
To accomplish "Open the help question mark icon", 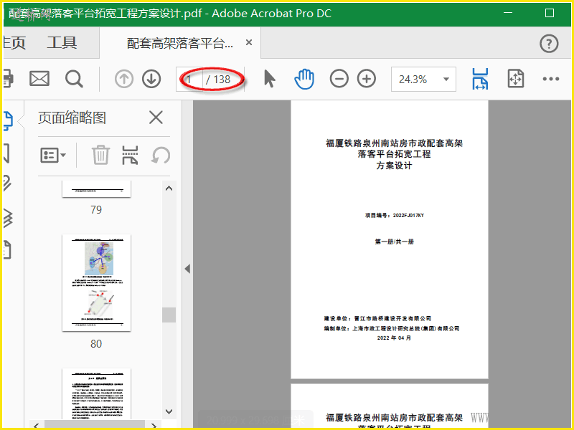I will (549, 44).
